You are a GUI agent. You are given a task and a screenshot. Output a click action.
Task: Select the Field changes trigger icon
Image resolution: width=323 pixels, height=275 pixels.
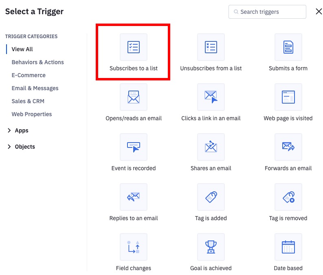[134, 247]
